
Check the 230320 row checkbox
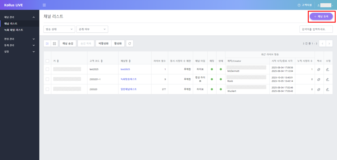click(47, 89)
